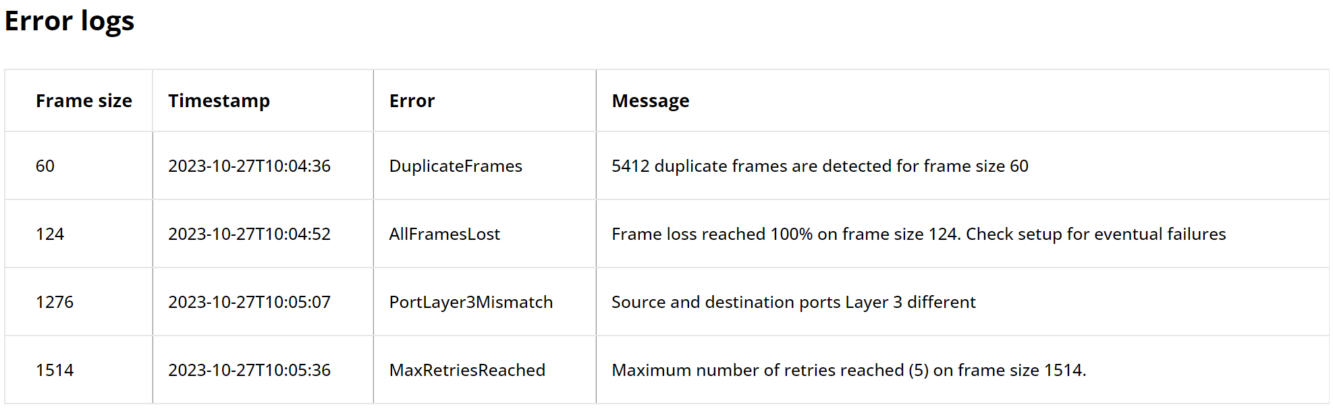Select timestamp 2023-10-27T10:05:36
This screenshot has height=409, width=1333.
(x=249, y=371)
